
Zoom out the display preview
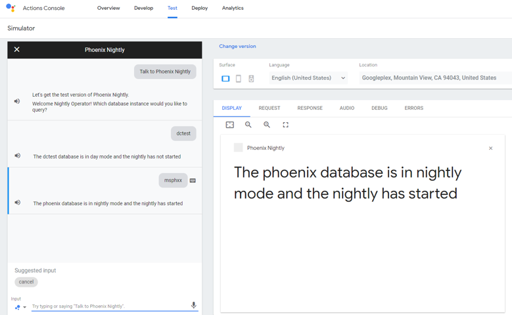pos(248,125)
